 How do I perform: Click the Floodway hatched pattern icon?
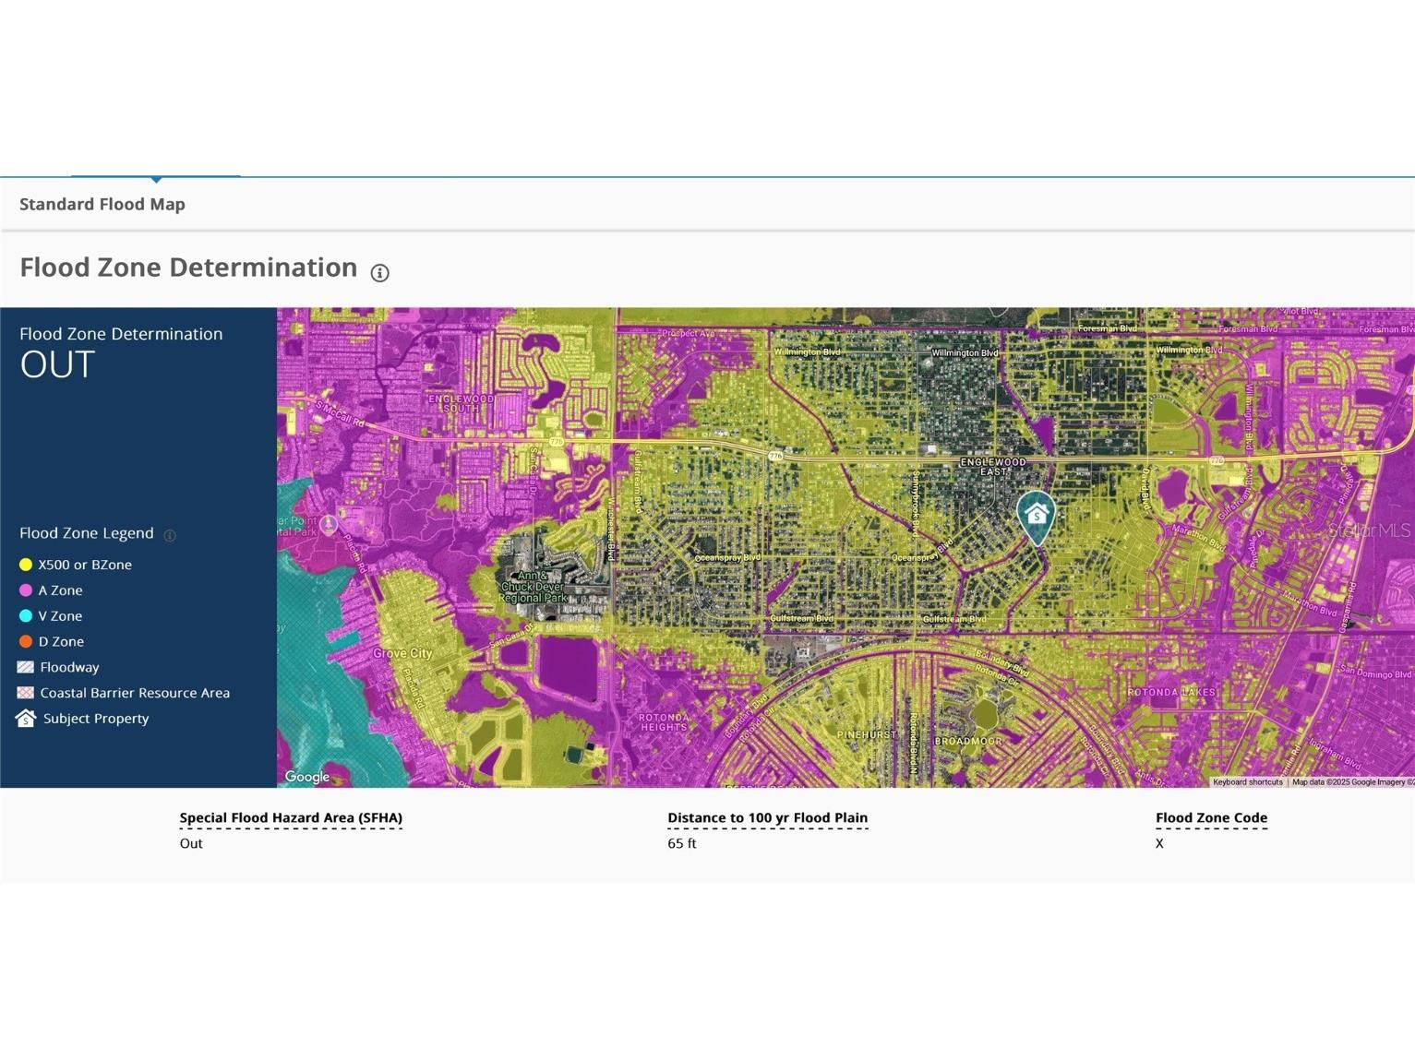[26, 666]
